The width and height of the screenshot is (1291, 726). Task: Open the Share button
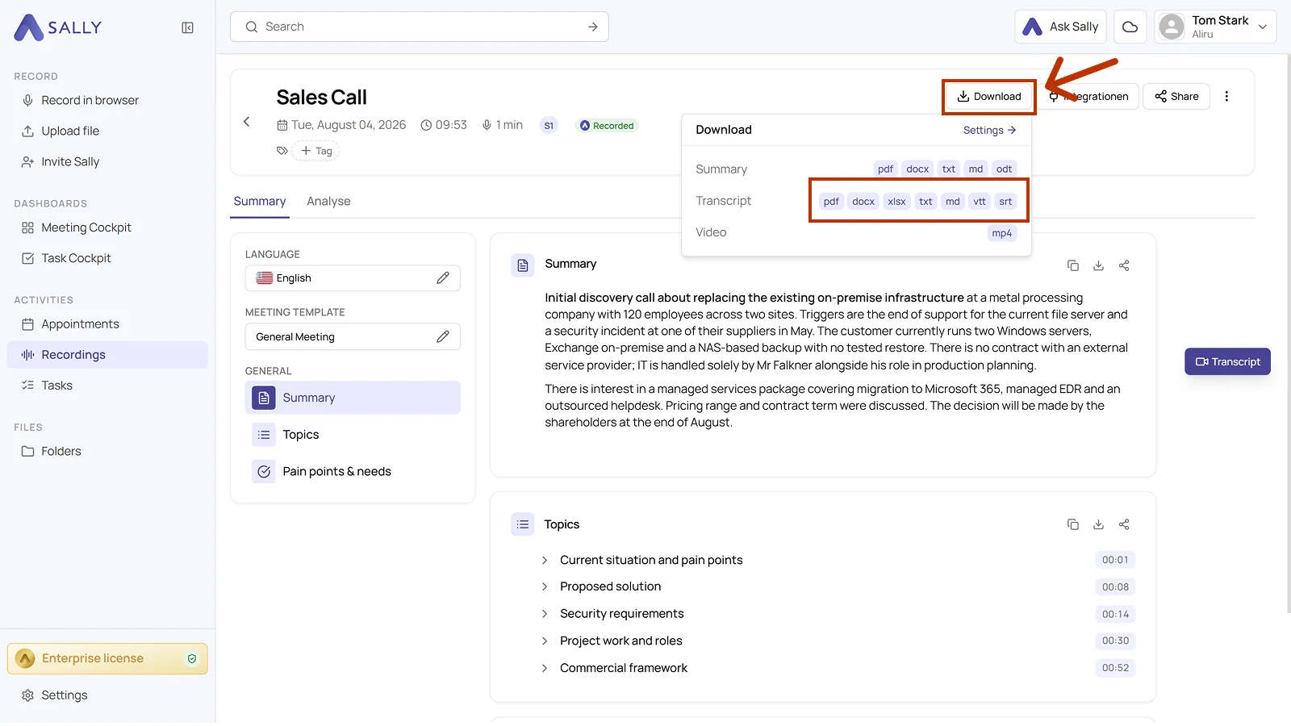1176,97
